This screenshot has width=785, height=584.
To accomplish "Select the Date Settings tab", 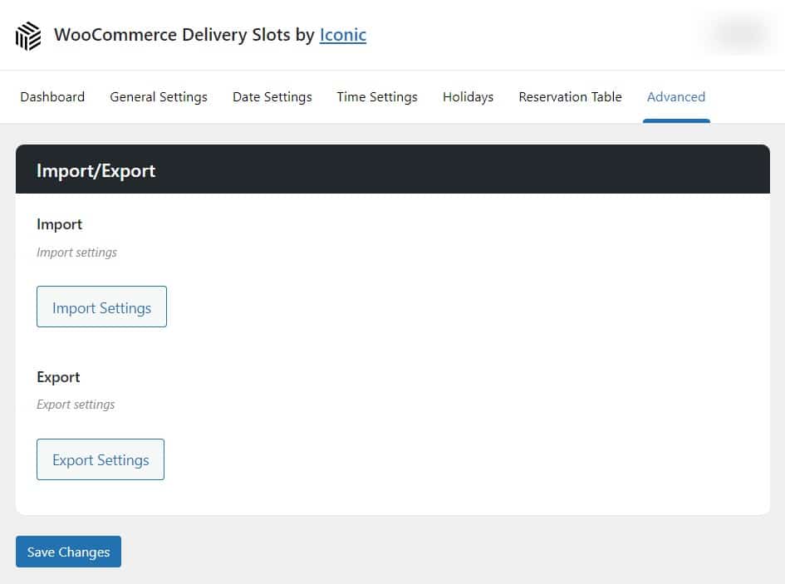I will pyautogui.click(x=272, y=97).
